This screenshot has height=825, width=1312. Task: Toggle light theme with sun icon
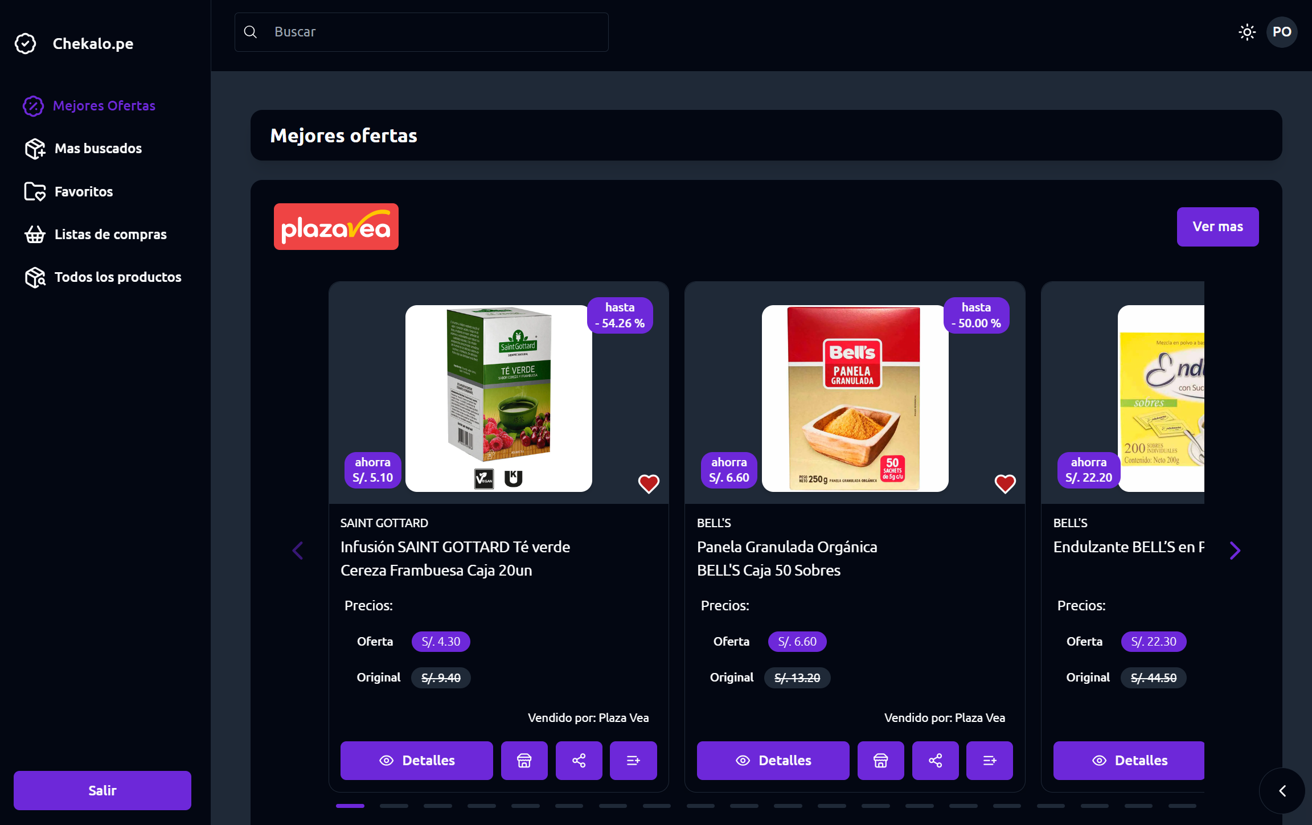1247,32
